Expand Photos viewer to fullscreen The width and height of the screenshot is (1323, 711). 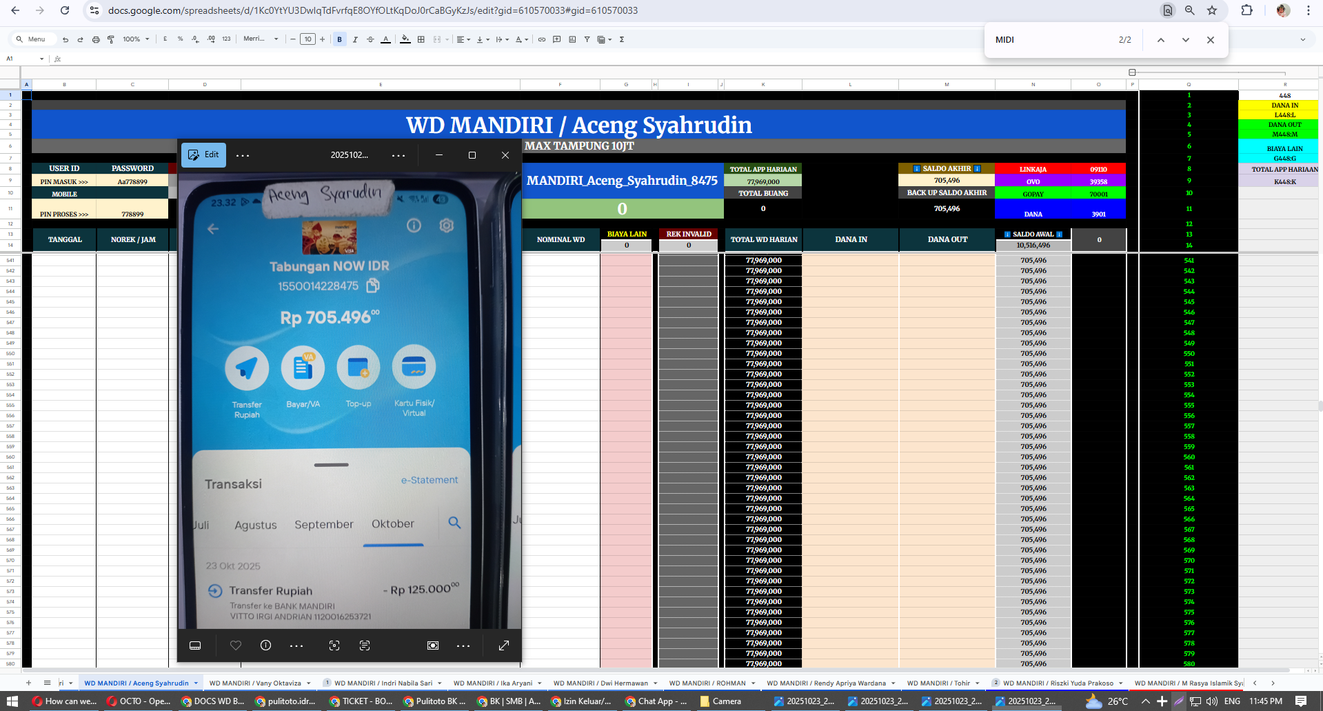[504, 645]
